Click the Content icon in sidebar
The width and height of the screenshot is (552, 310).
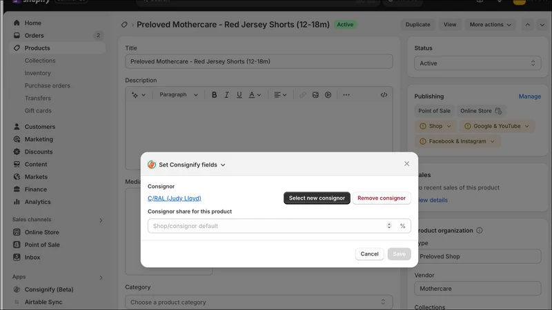tap(17, 164)
